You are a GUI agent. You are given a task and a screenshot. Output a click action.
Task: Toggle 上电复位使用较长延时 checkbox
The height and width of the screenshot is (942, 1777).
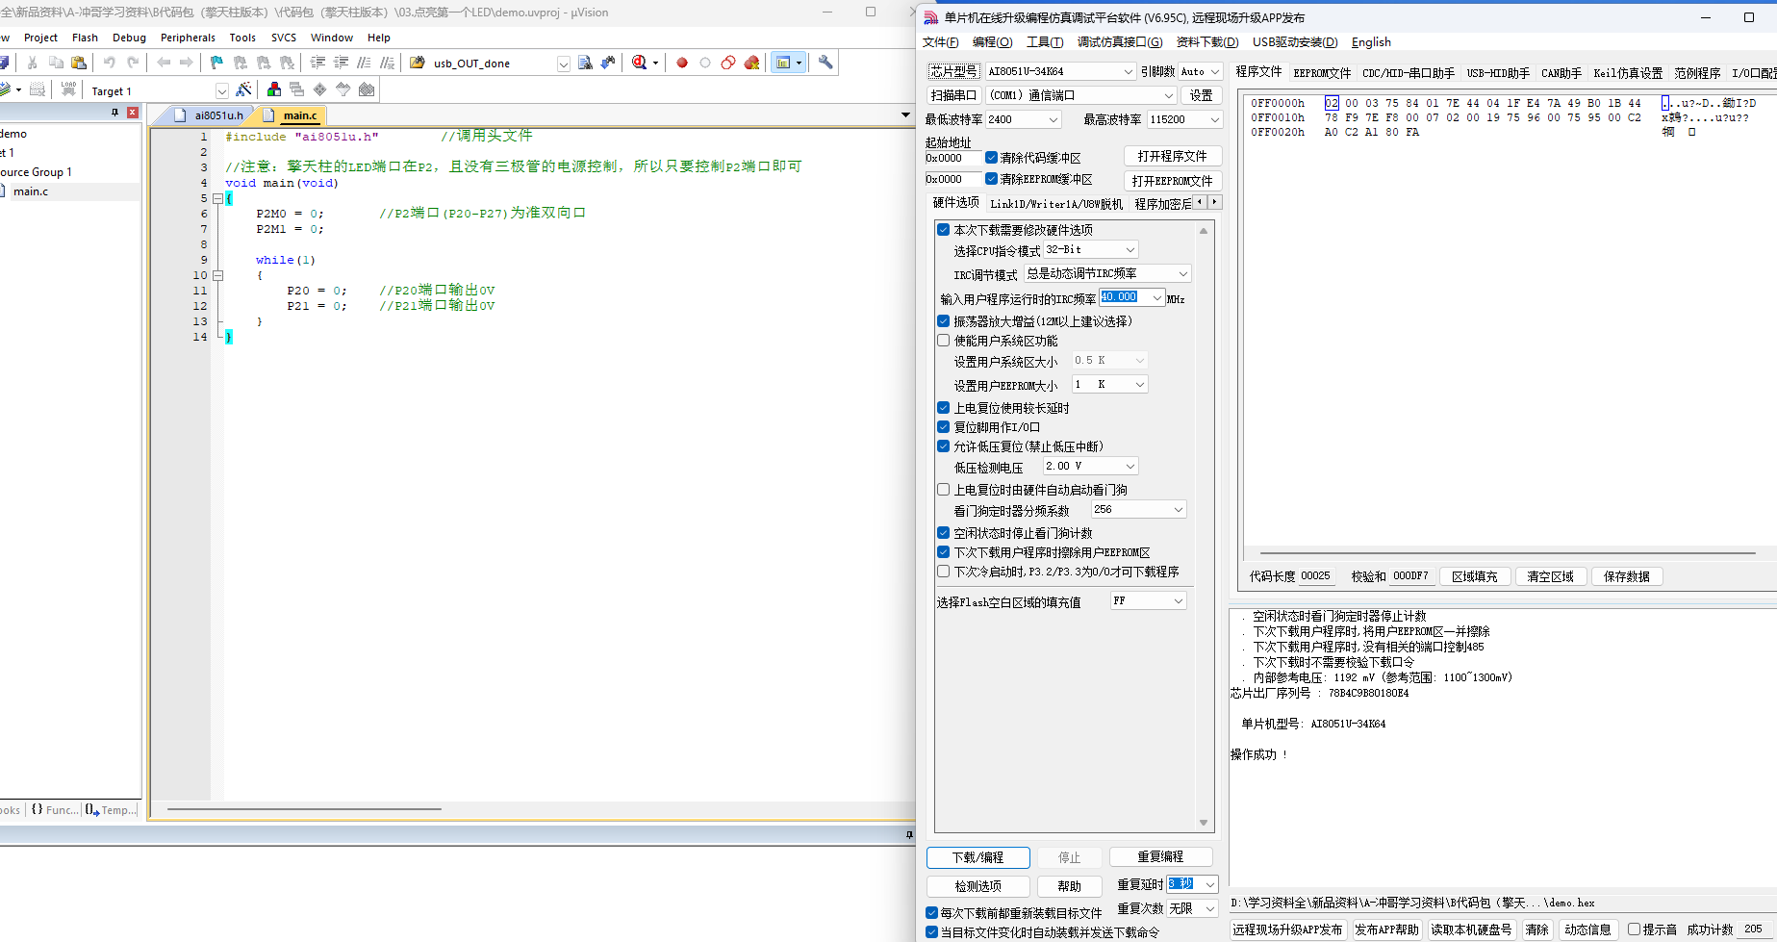pyautogui.click(x=944, y=408)
